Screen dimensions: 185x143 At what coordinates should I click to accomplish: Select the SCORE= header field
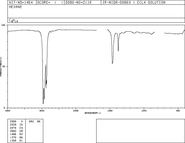point(50,2)
